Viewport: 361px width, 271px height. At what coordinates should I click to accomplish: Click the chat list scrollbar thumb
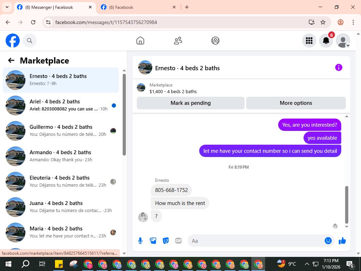pyautogui.click(x=124, y=115)
